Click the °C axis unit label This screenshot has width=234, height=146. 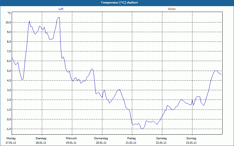coord(9,13)
